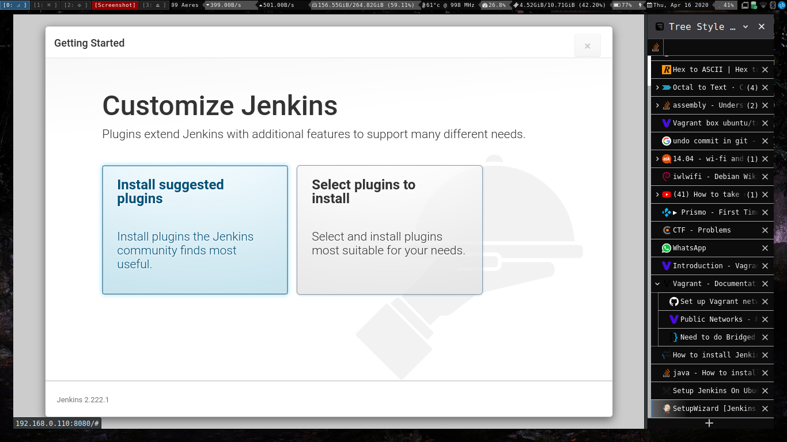Open the Set up Vagrant network tab
The width and height of the screenshot is (787, 442).
pyautogui.click(x=716, y=302)
